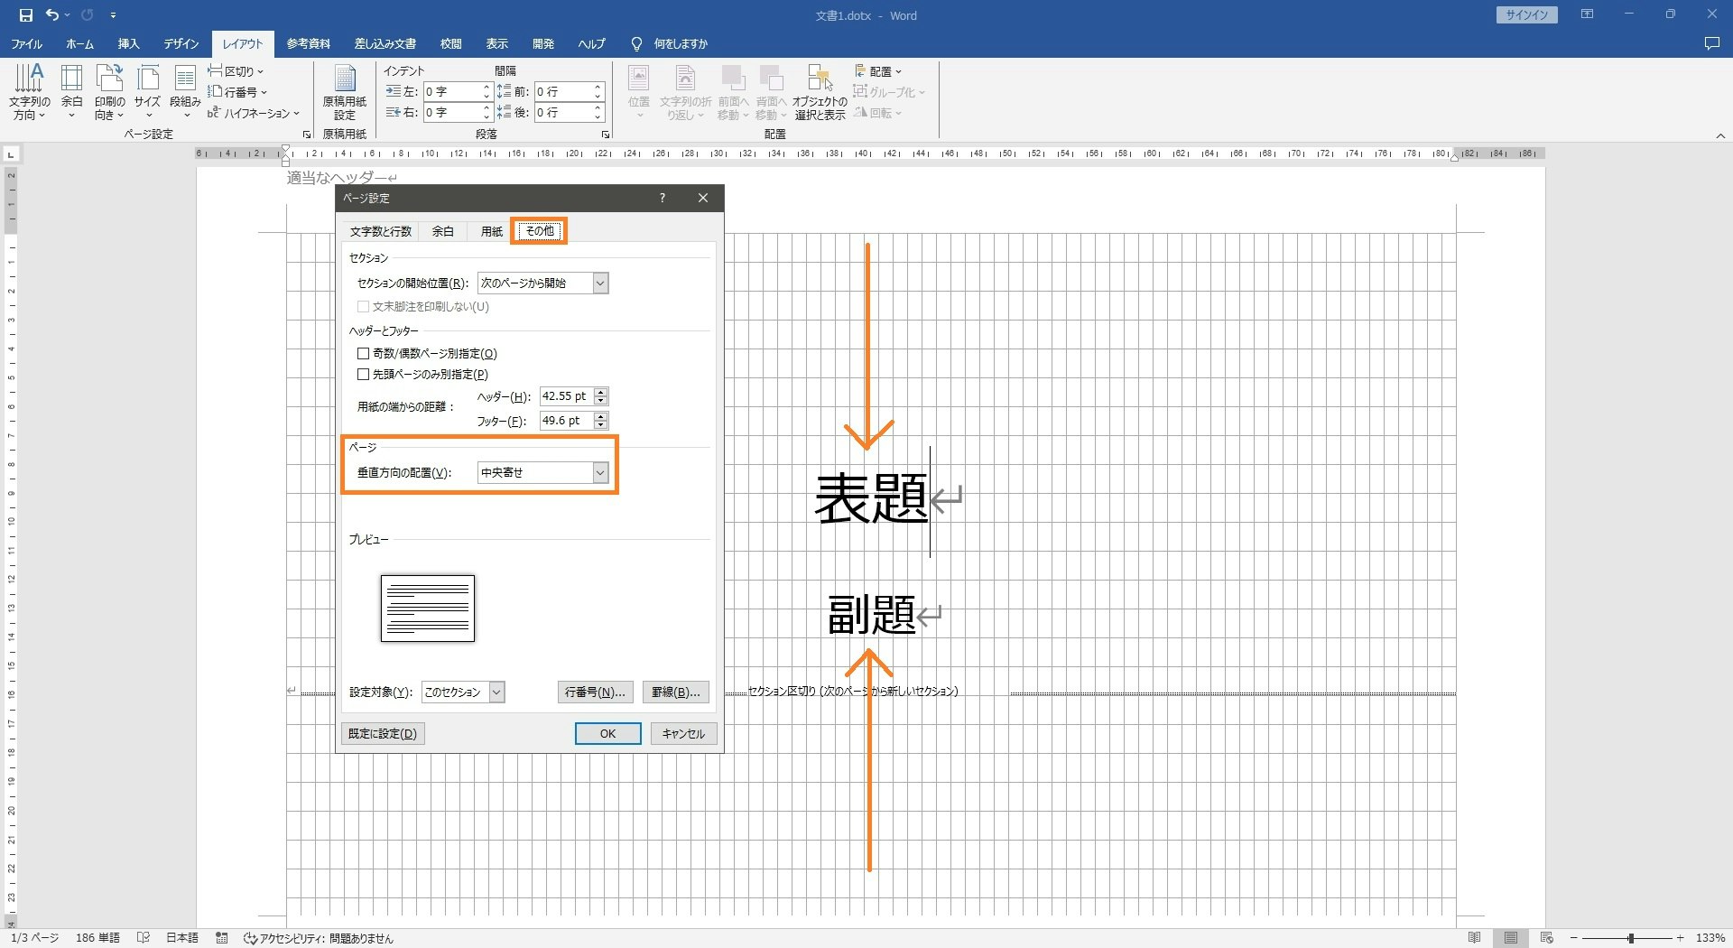Image resolution: width=1733 pixels, height=948 pixels.
Task: Click the zoom slider handle
Action: (x=1630, y=938)
